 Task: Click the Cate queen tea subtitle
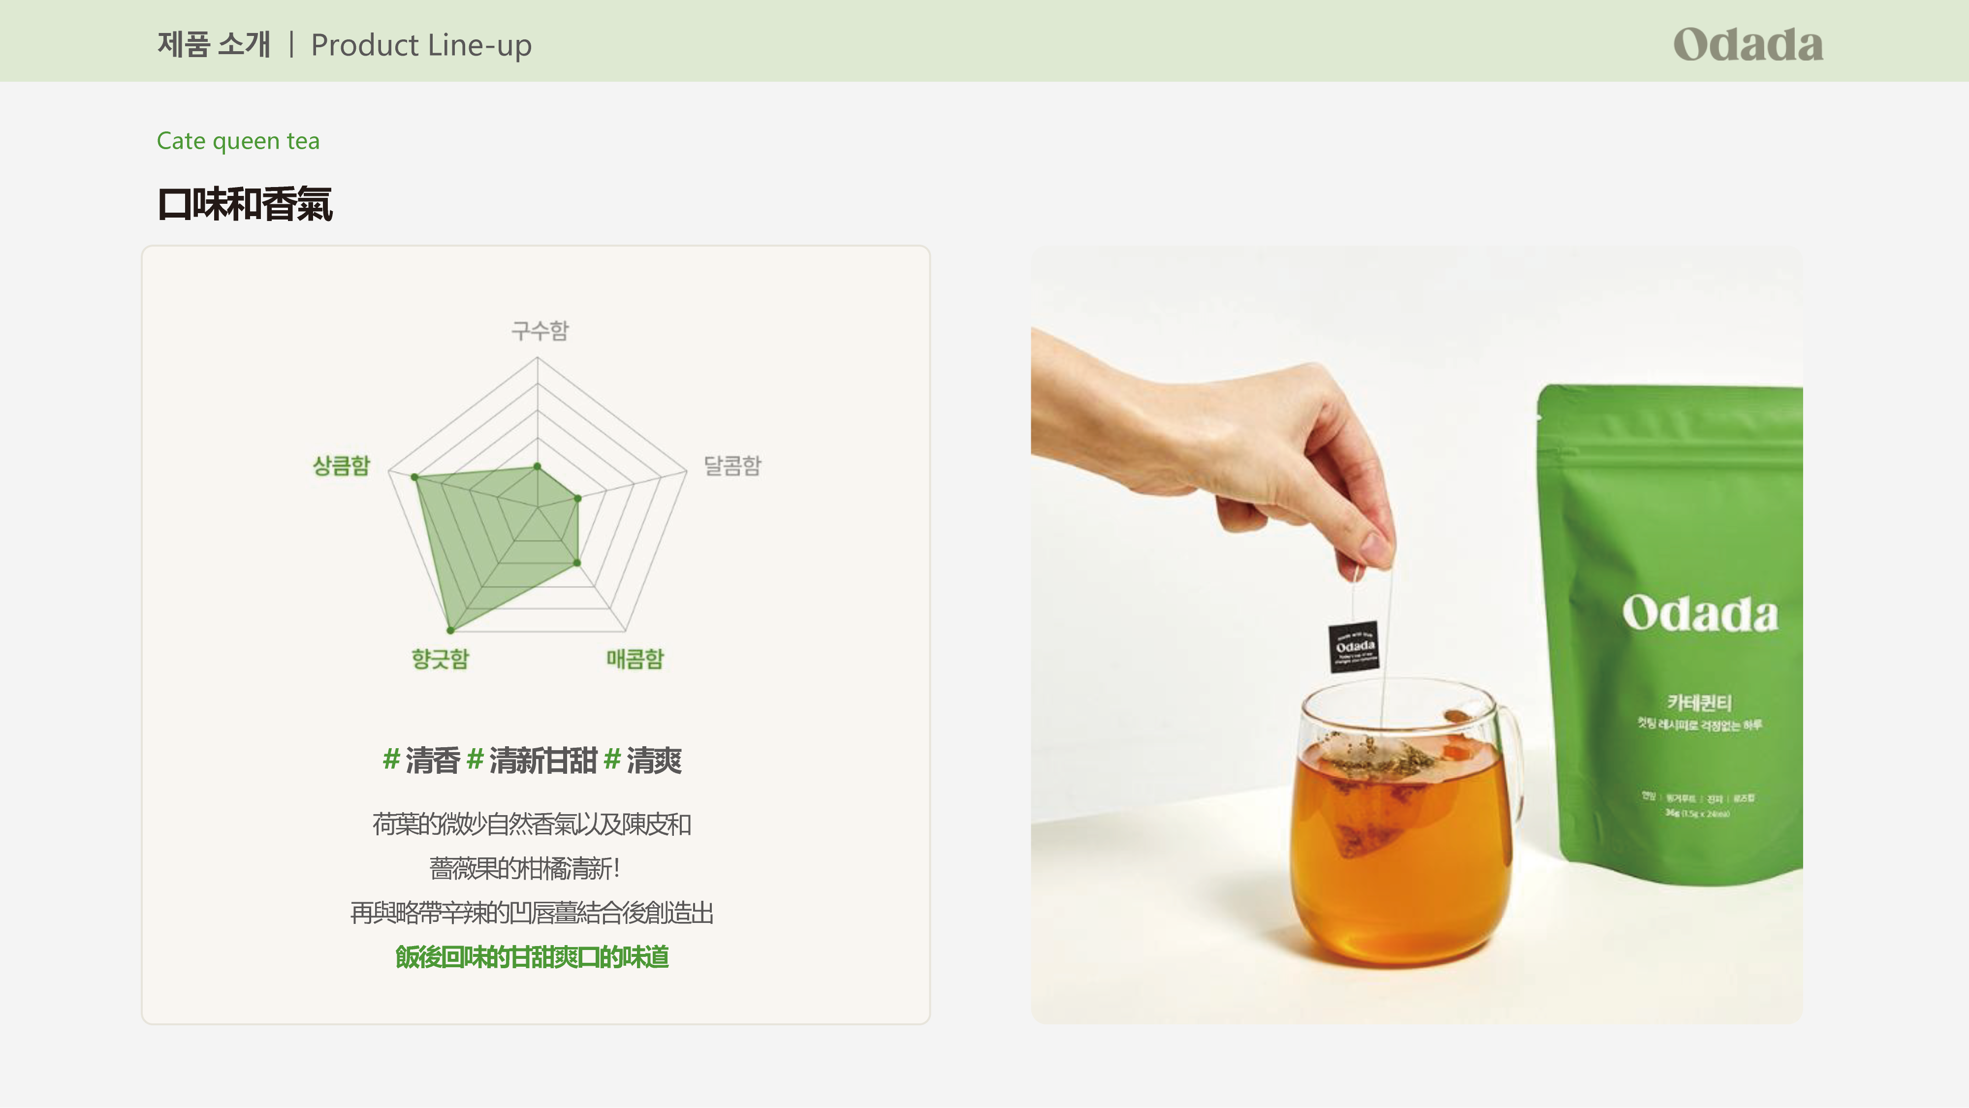238,141
